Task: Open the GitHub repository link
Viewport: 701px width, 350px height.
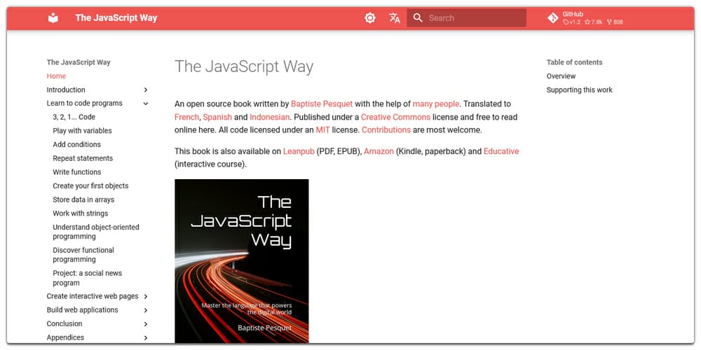Action: [585, 18]
